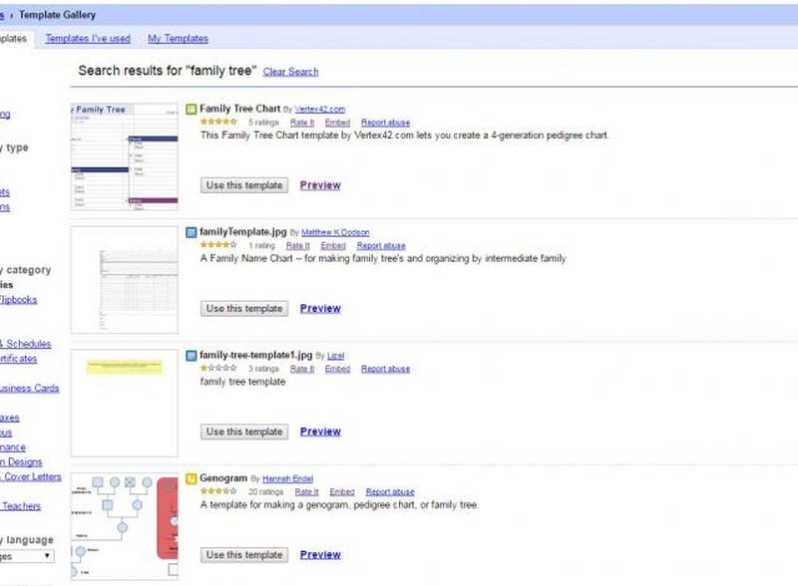This screenshot has width=798, height=586.
Task: Select the Templates tab
Action: click(10, 38)
